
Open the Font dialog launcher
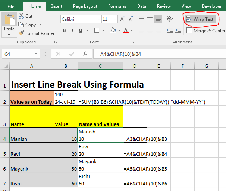(133, 42)
